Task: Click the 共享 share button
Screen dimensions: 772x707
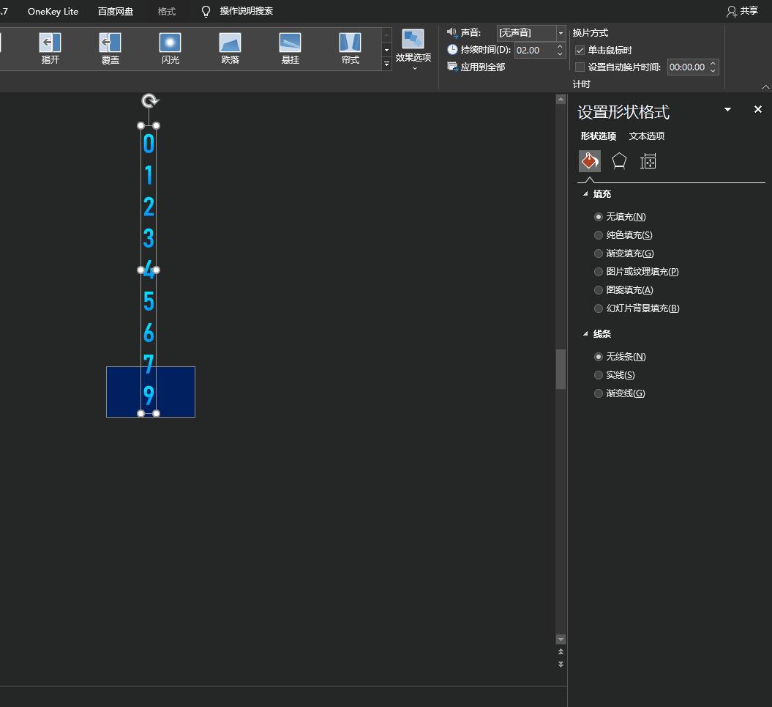Action: (x=742, y=11)
